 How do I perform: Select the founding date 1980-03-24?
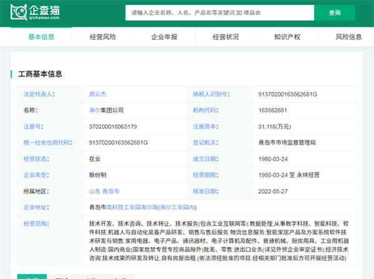click(273, 159)
